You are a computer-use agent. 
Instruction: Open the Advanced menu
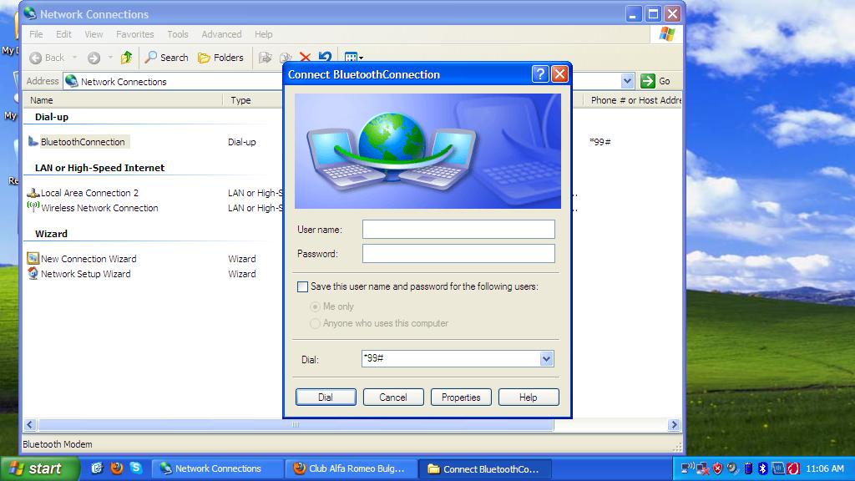click(221, 34)
